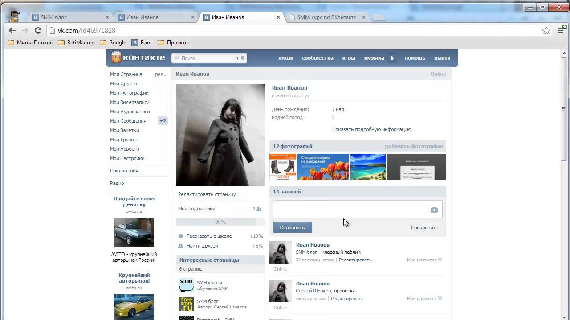Open сообщества in the header
Viewport: 570px width, 320px height.
point(318,58)
